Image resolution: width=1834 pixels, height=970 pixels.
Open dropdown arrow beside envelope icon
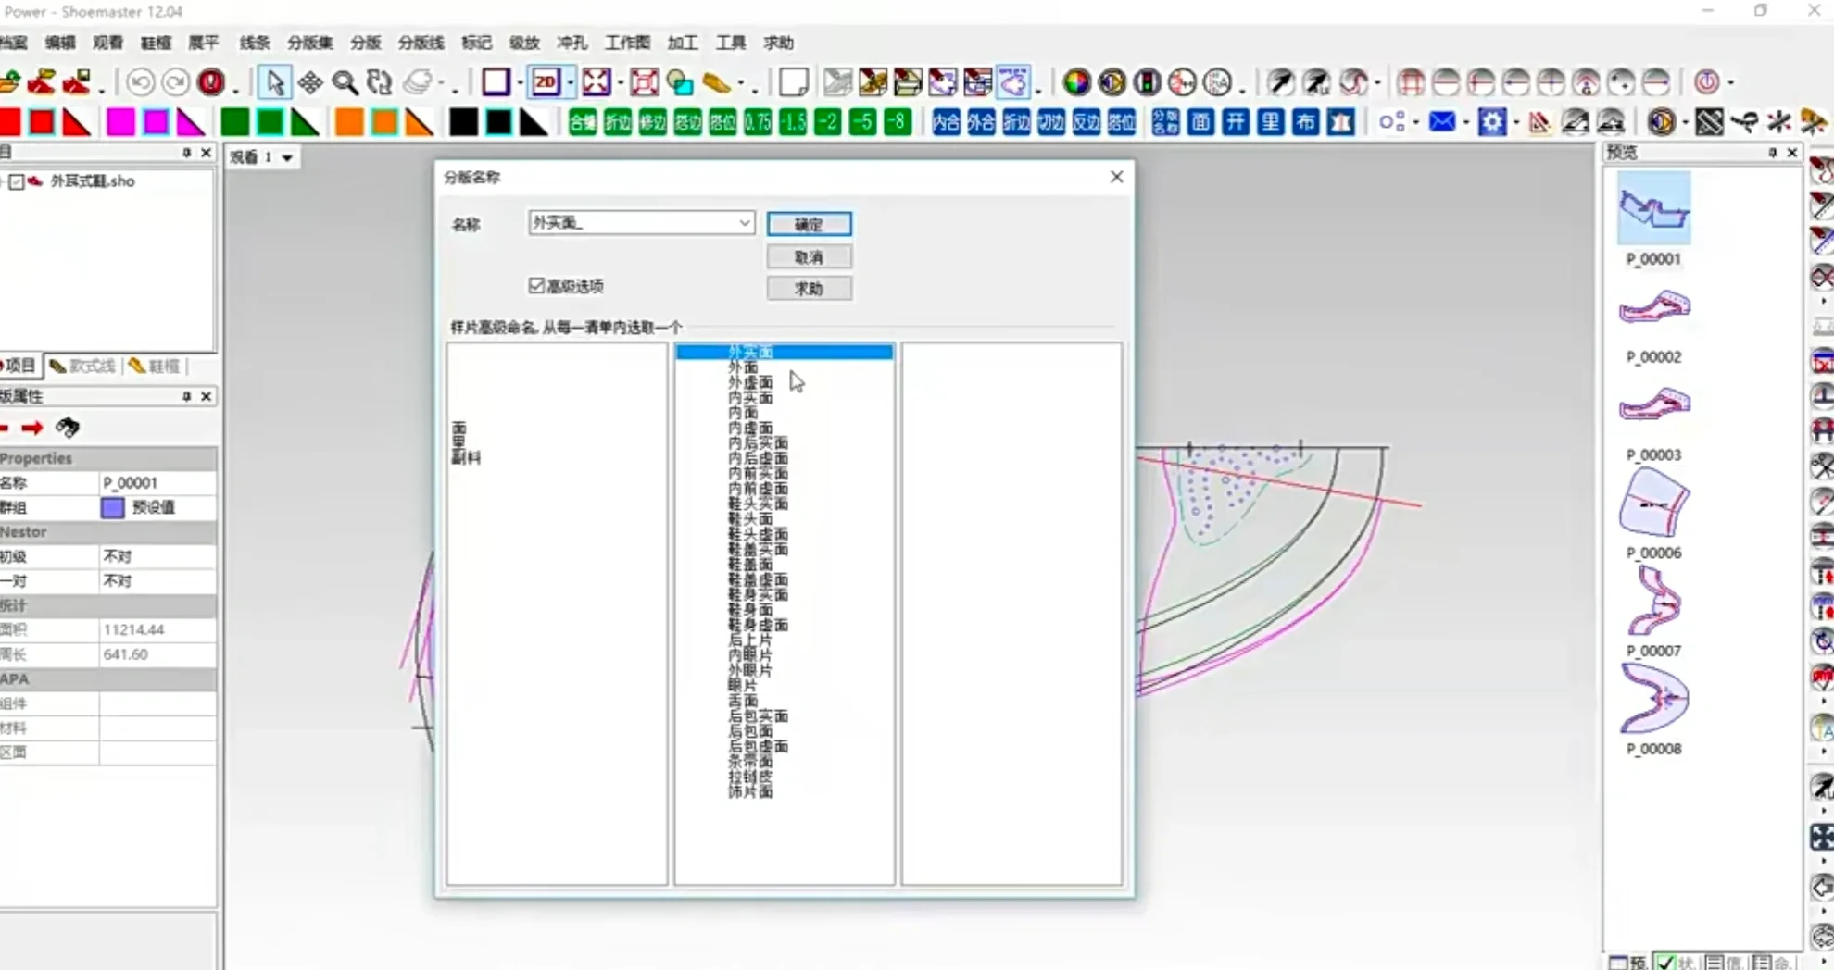(x=1465, y=122)
